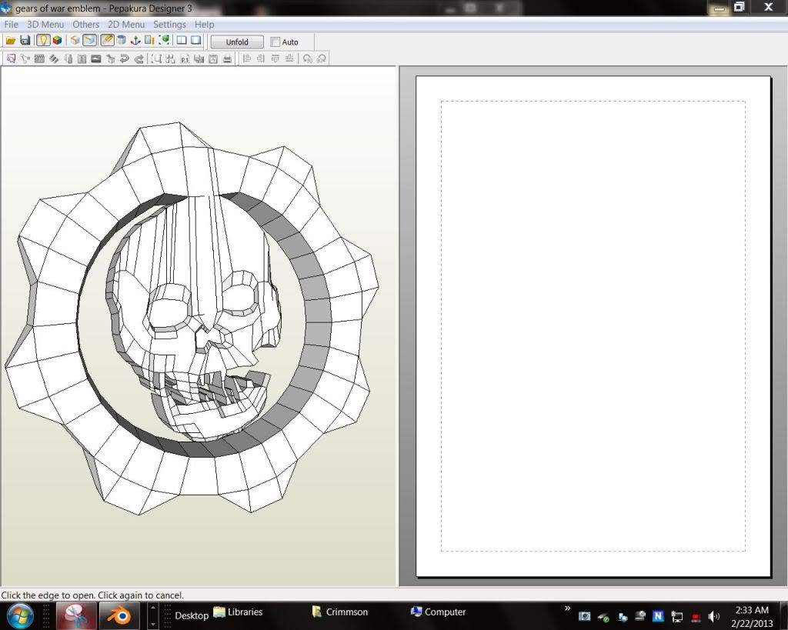Open the Libraries taskbar toolbar link
This screenshot has height=630, width=788.
pos(239,612)
